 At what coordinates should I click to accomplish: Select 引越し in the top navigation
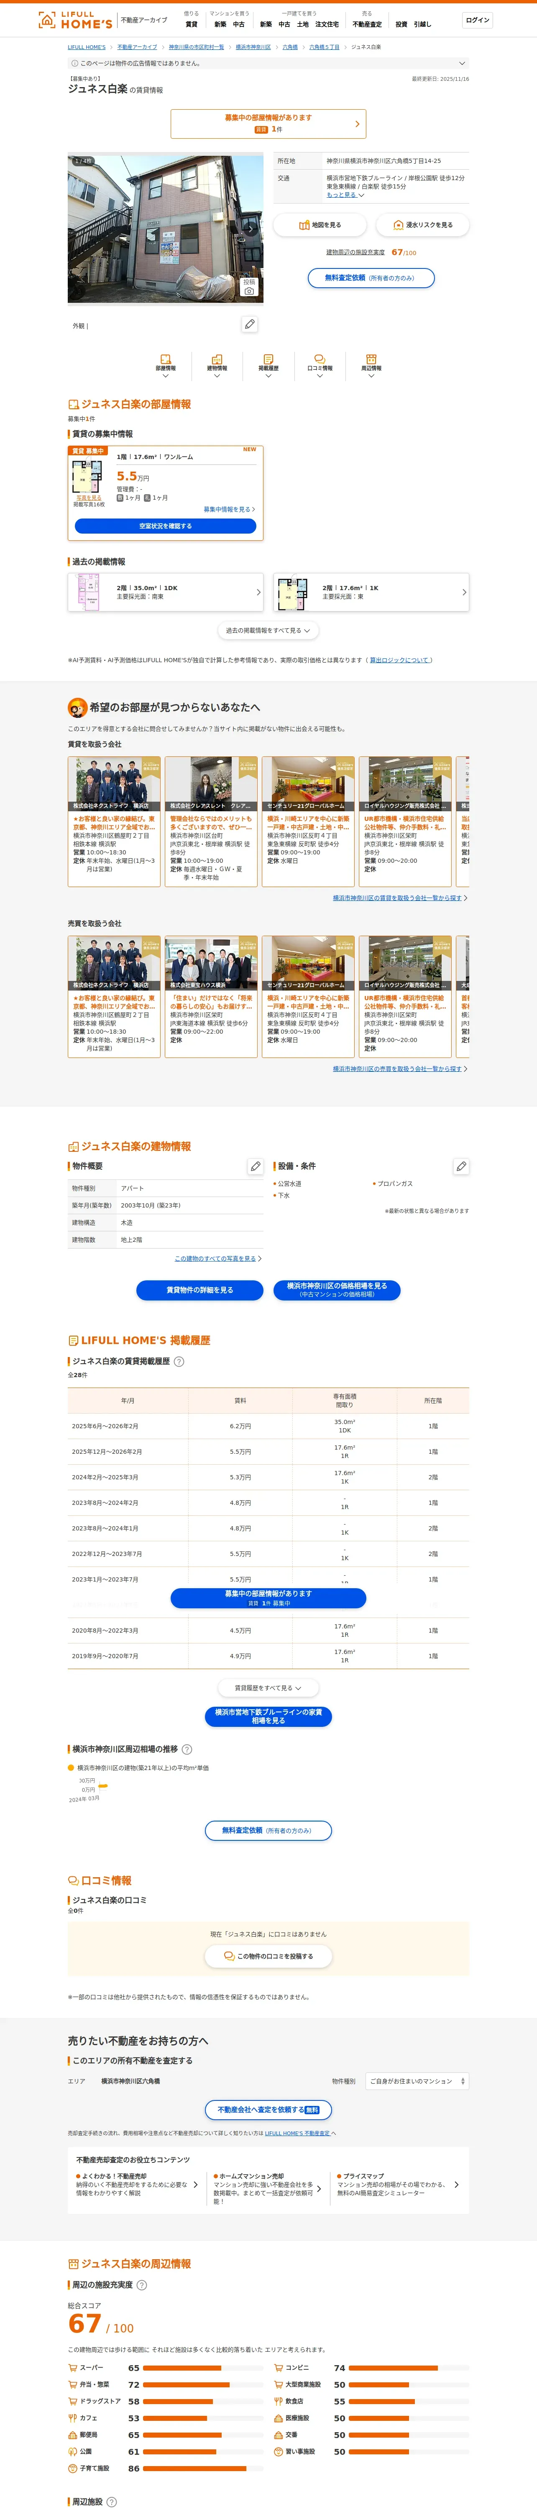point(422,24)
